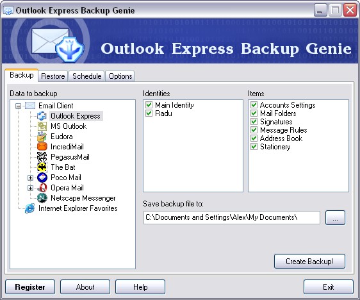Switch to the Restore tab
Image resolution: width=360 pixels, height=300 pixels.
(53, 76)
